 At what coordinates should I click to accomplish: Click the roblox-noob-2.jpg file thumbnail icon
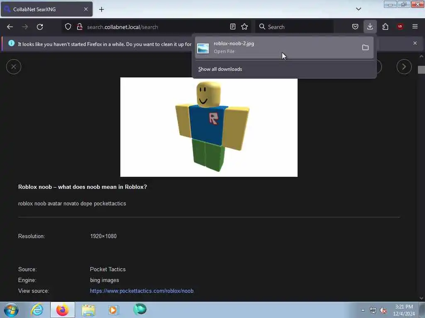tap(203, 48)
